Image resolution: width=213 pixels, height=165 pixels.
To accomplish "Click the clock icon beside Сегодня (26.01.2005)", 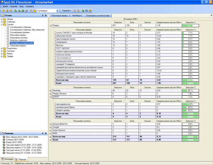I will pyautogui.click(x=4, y=139).
